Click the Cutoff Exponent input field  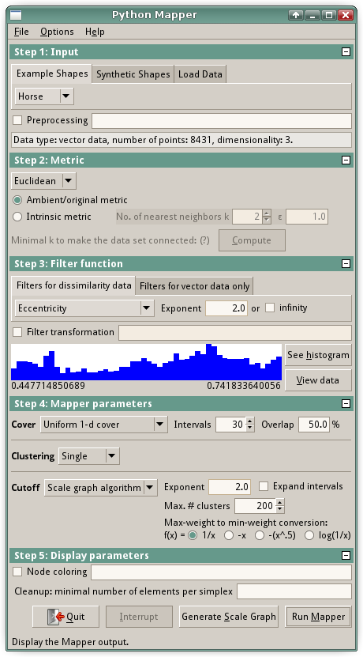(230, 487)
